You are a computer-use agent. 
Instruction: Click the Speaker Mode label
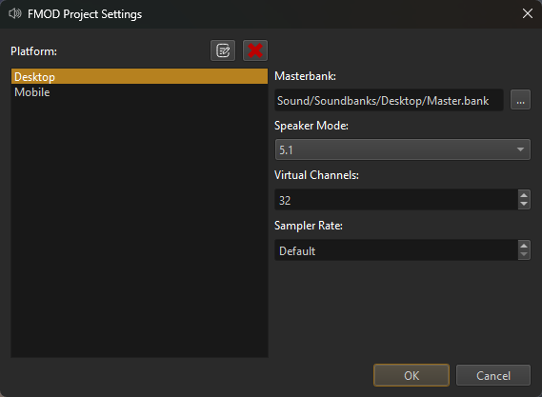tap(311, 126)
